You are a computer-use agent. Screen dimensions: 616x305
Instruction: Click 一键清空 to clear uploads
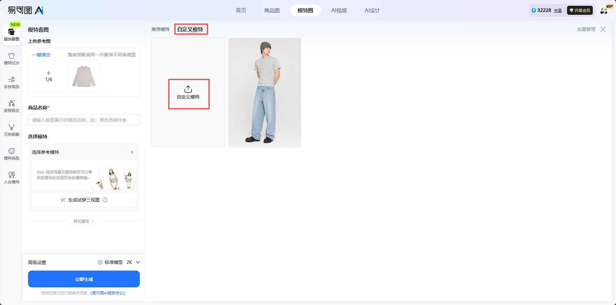point(41,55)
